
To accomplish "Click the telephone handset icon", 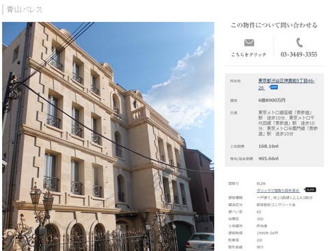I will (299, 42).
